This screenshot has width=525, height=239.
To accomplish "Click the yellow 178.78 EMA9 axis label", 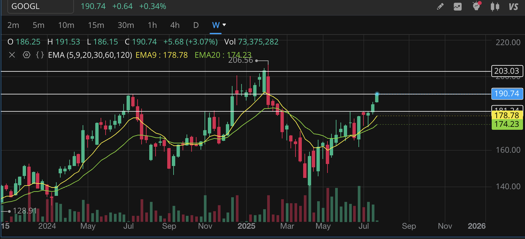I will click(x=506, y=116).
